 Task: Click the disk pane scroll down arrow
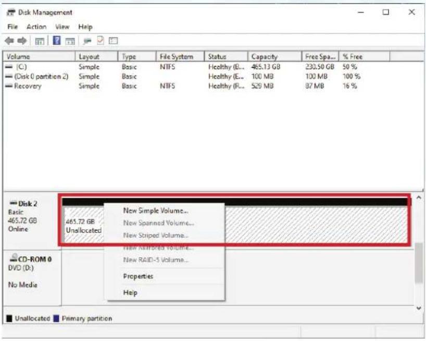click(x=419, y=308)
